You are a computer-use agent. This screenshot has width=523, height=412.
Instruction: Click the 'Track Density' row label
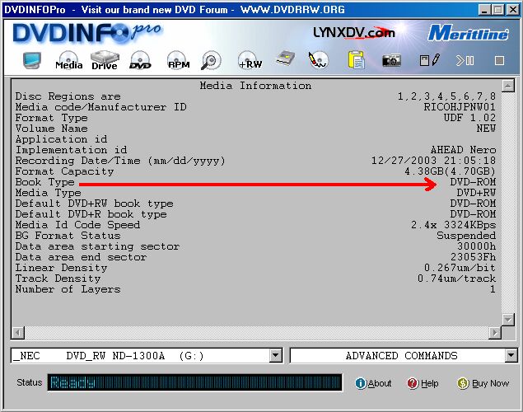coord(58,279)
